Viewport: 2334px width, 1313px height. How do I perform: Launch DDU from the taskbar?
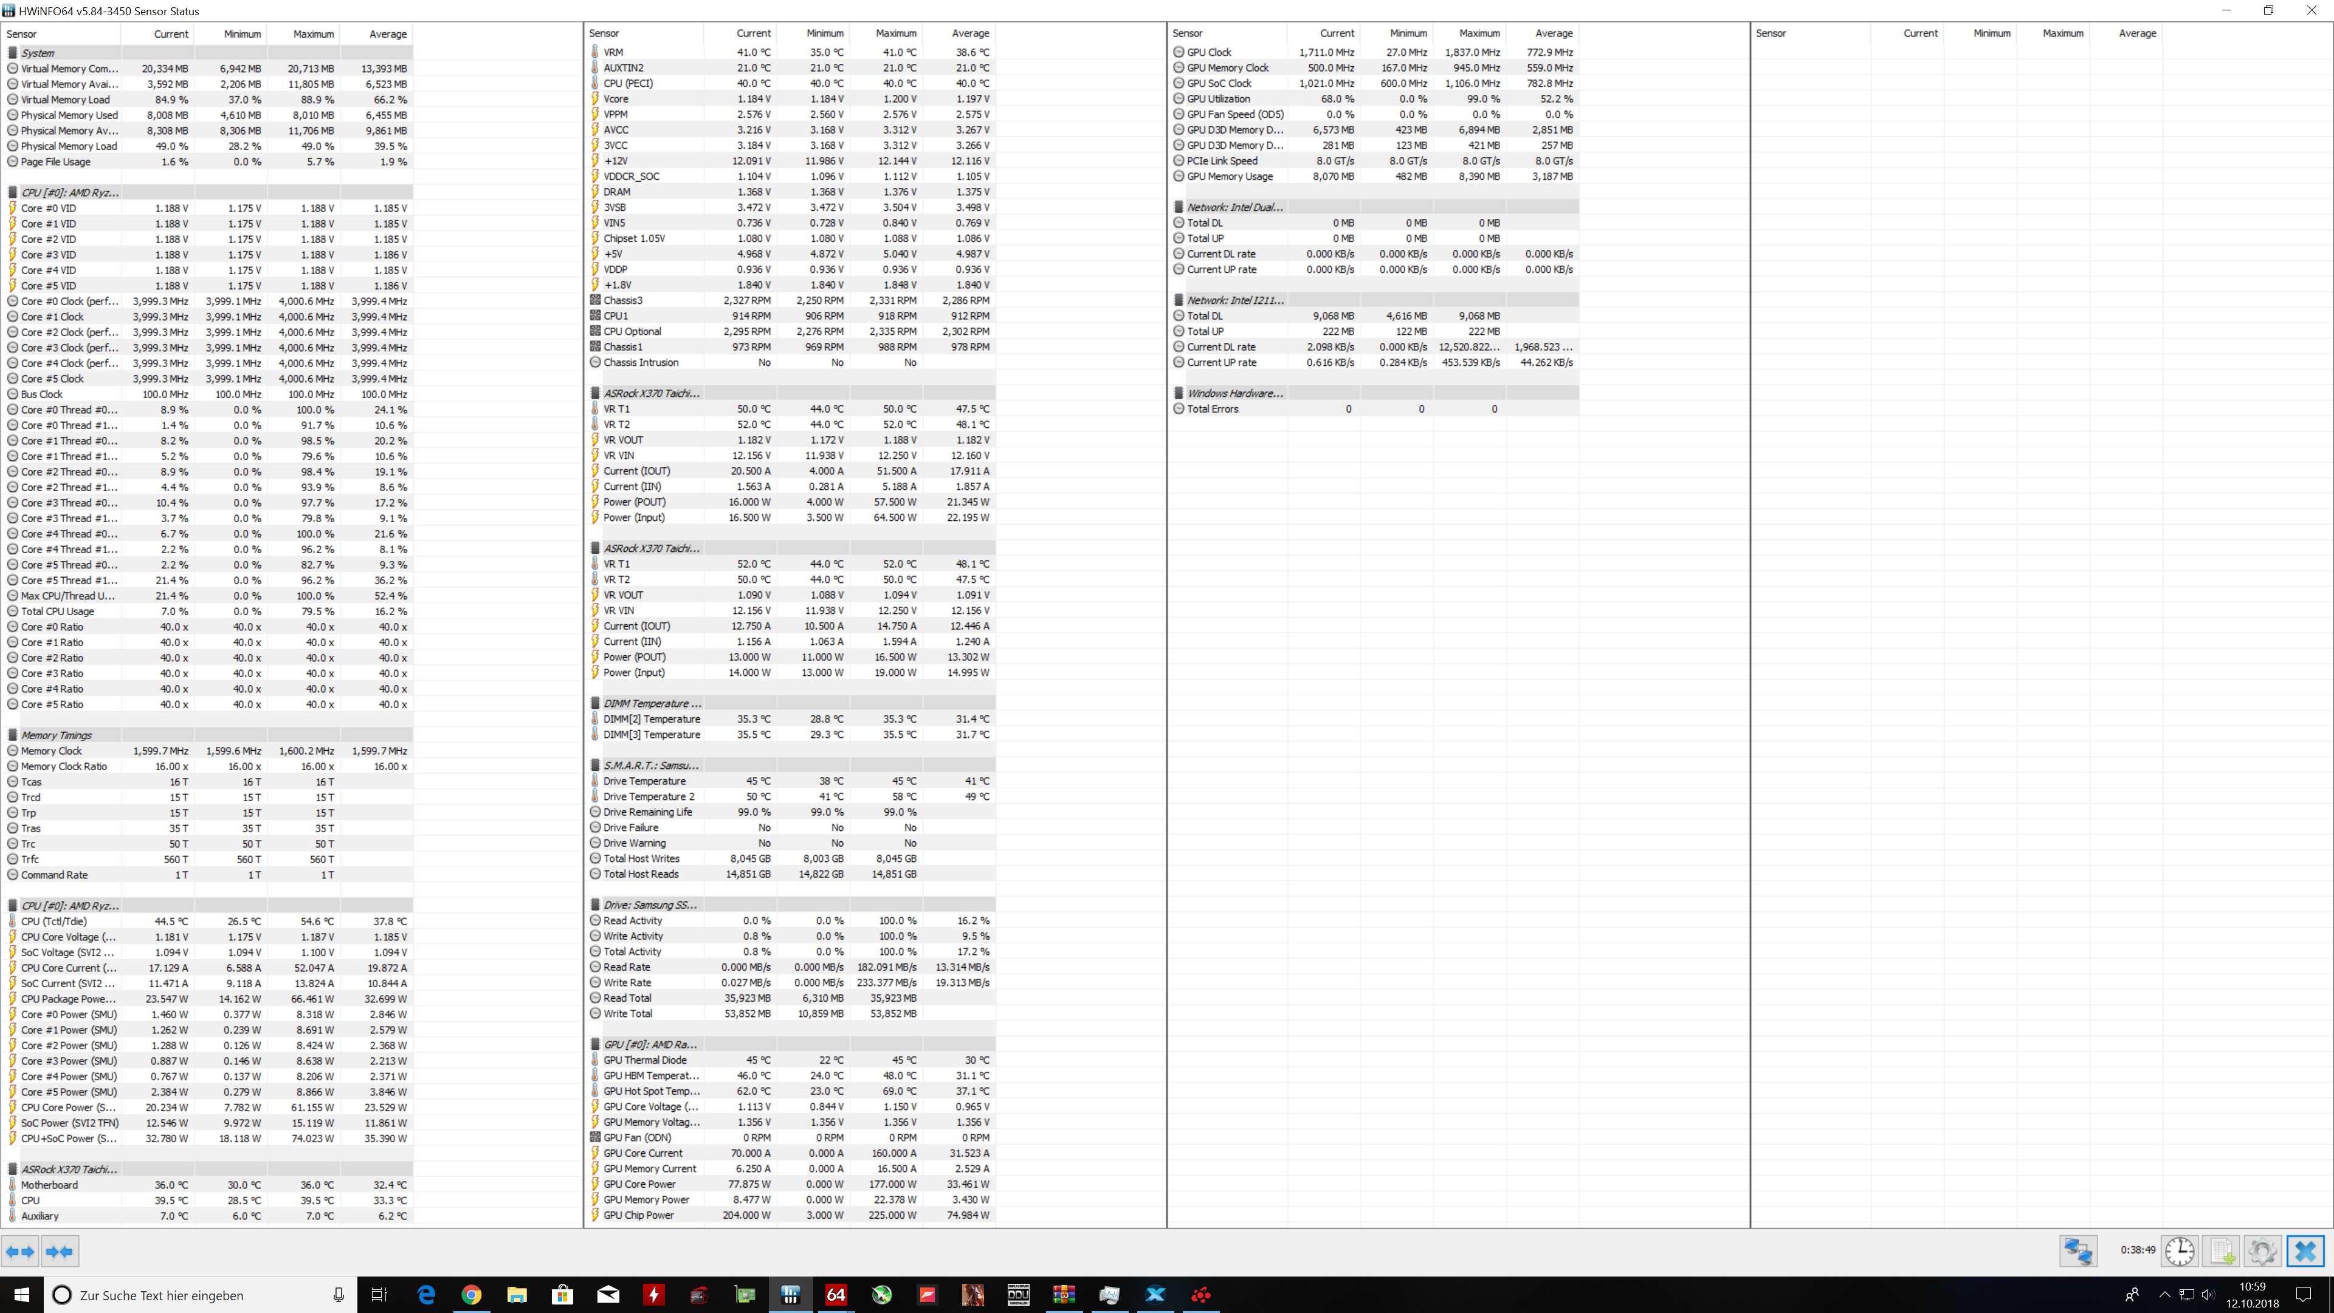(x=1019, y=1295)
